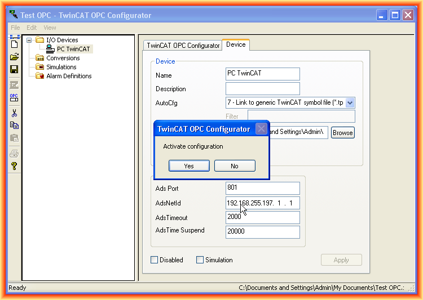Toggle the Disabled checkbox
Viewport: 423px width, 300px height.
155,260
